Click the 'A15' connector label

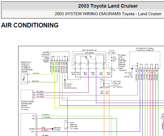pyautogui.click(x=102, y=79)
